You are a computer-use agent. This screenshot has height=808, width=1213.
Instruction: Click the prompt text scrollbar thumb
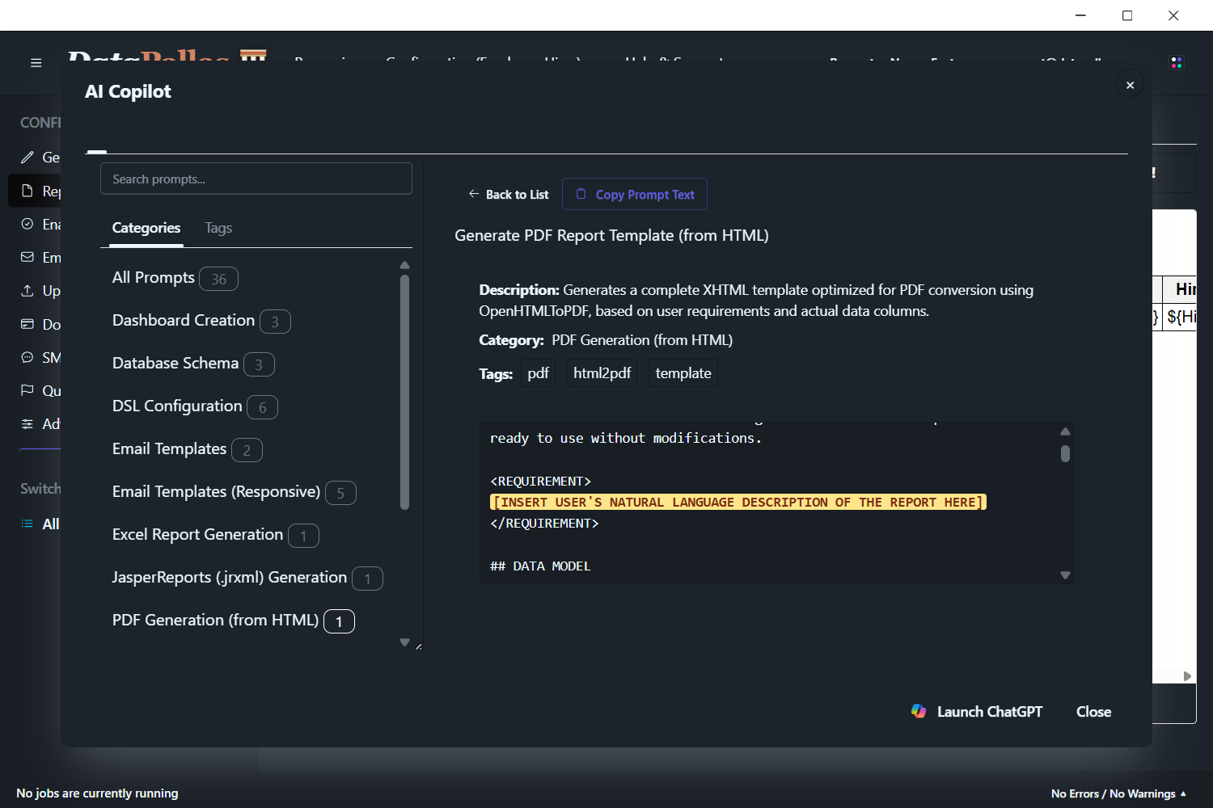[1065, 453]
